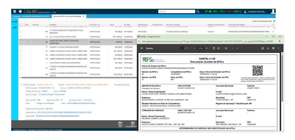Click the favorites star icon

pyautogui.click(x=20, y=11)
